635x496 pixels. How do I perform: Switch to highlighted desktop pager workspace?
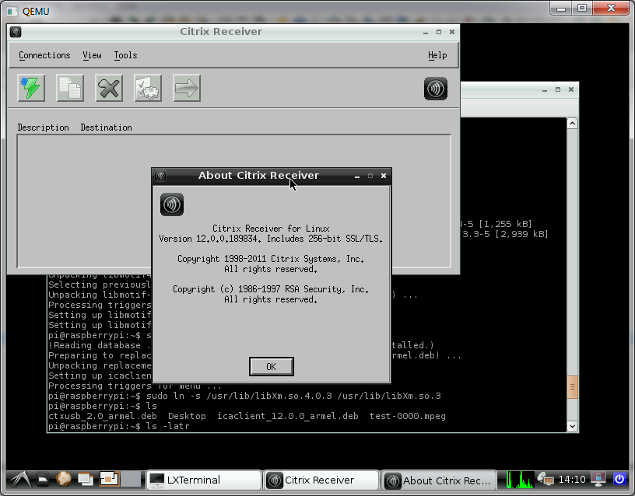pyautogui.click(x=110, y=479)
